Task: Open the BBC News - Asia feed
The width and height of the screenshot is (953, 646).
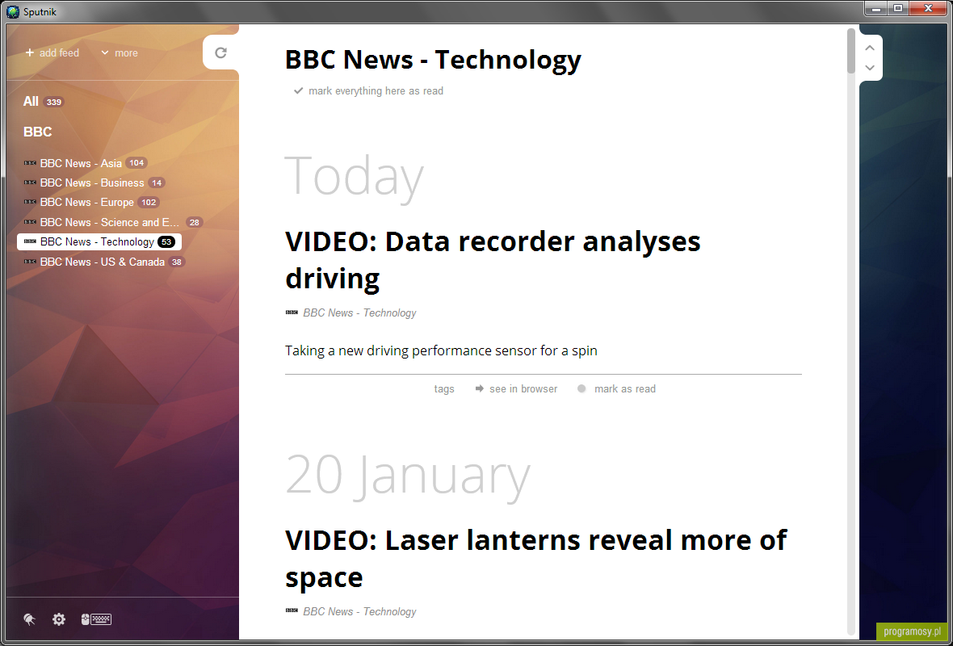Action: (85, 163)
